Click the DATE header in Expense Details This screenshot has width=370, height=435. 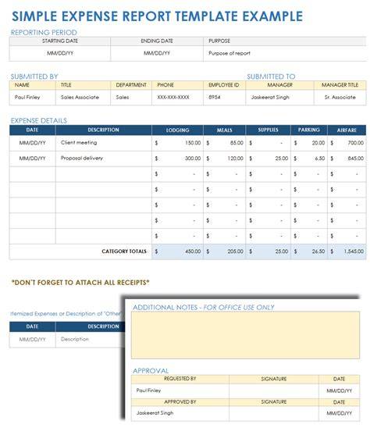point(33,130)
